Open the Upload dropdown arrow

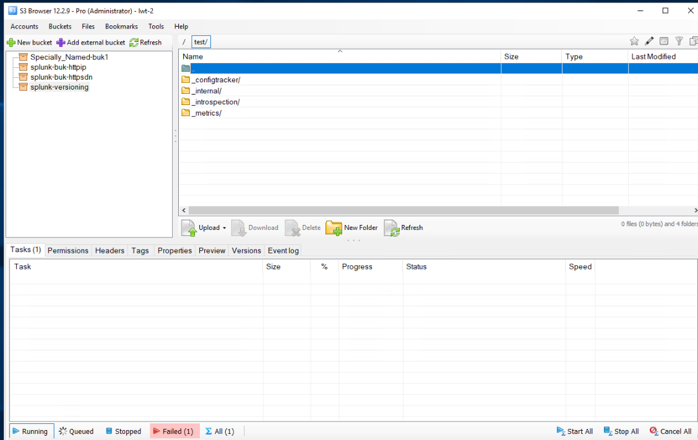[224, 228]
